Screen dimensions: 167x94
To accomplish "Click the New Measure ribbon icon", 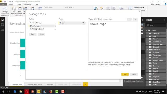I will (14, 10).
